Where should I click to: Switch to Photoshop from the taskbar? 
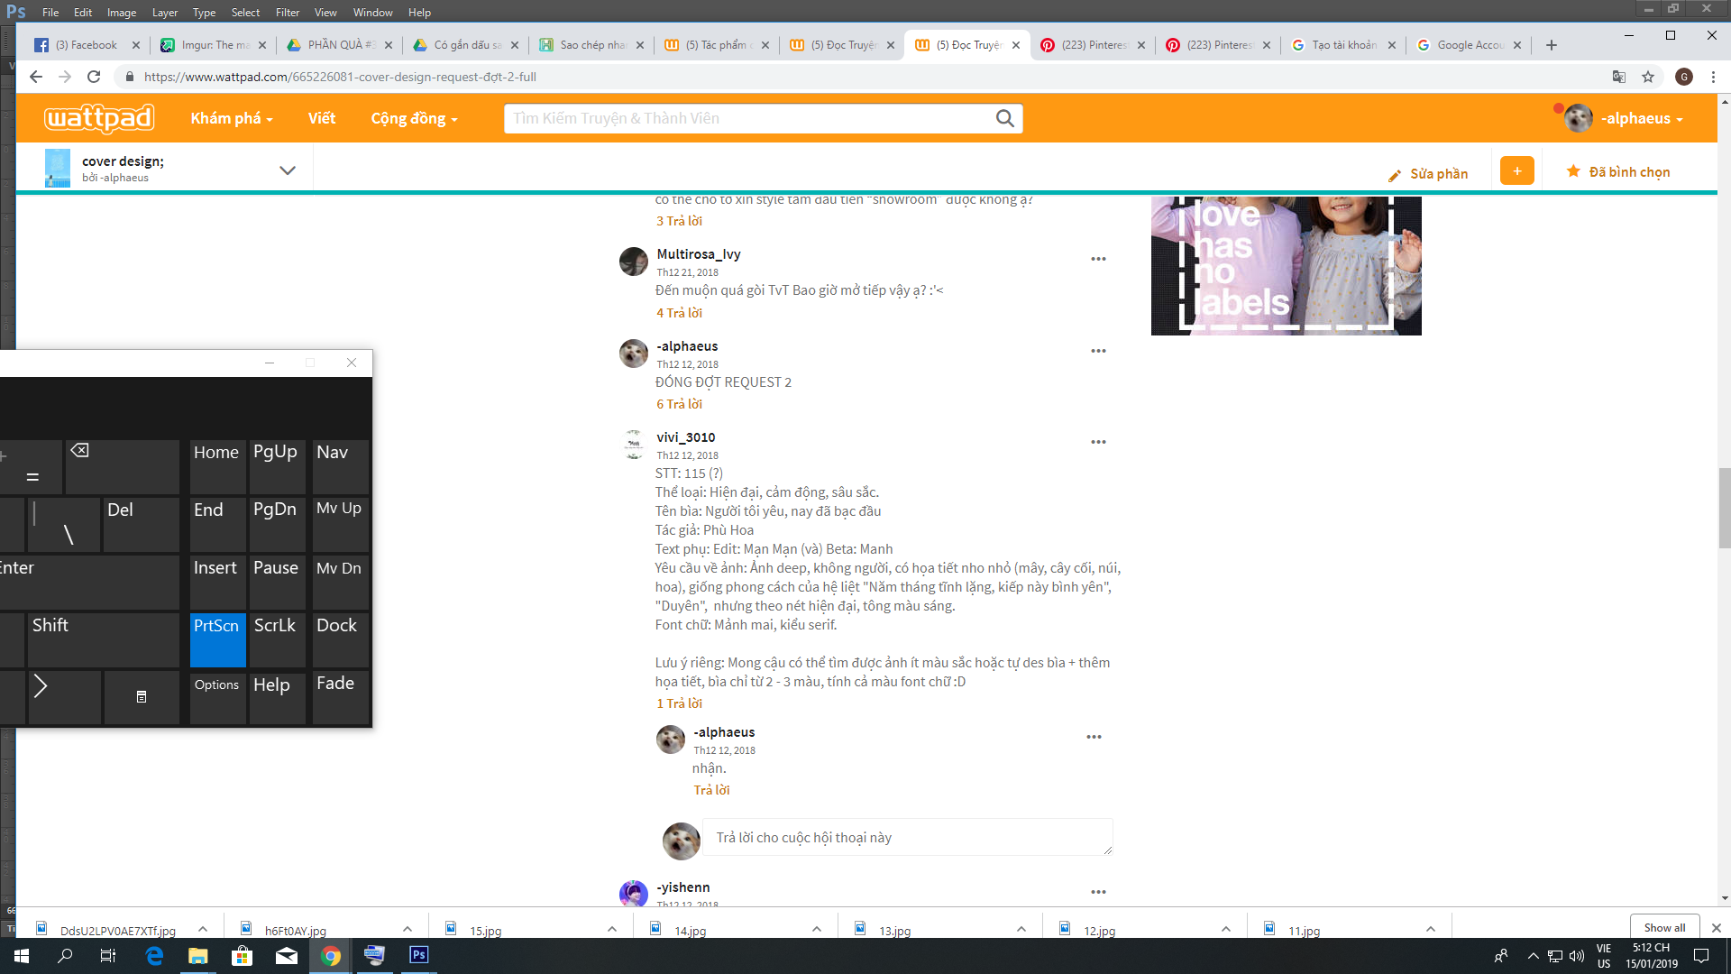click(419, 955)
